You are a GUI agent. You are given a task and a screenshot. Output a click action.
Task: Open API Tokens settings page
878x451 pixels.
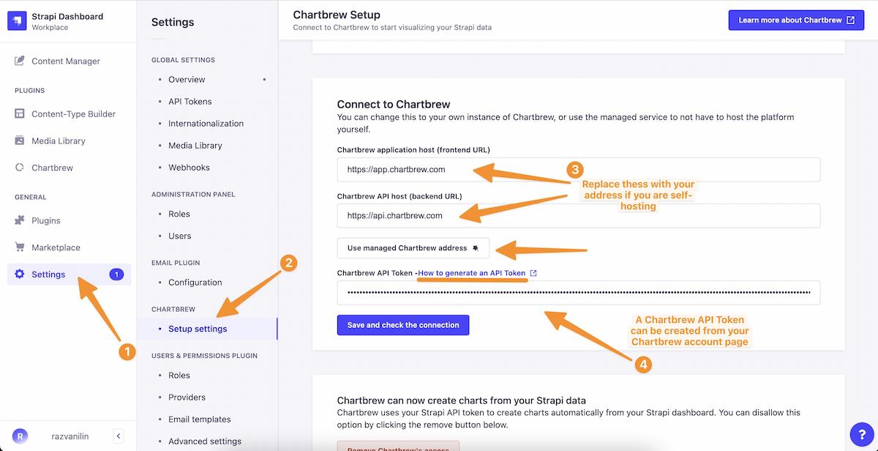(190, 101)
